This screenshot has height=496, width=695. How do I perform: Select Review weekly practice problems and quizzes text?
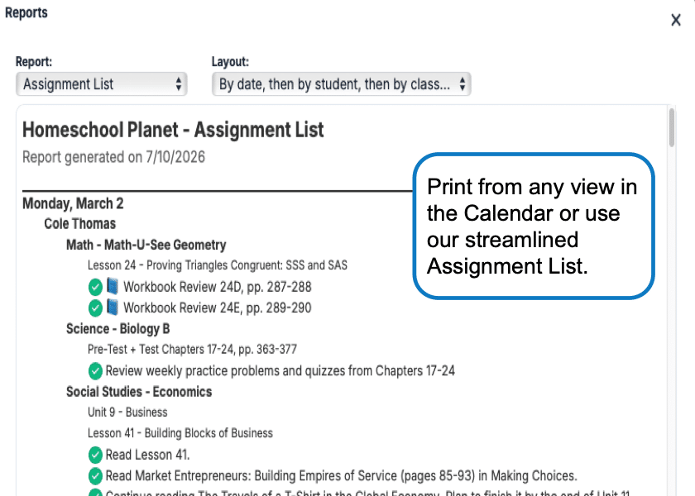pyautogui.click(x=280, y=371)
